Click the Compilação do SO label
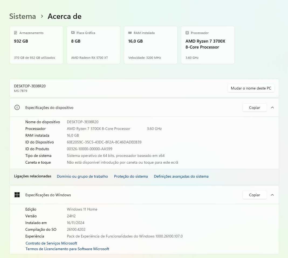 (x=41, y=229)
